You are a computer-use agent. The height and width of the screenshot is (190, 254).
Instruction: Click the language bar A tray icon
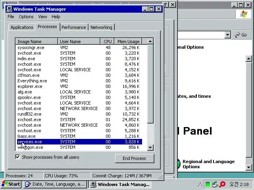(200, 184)
